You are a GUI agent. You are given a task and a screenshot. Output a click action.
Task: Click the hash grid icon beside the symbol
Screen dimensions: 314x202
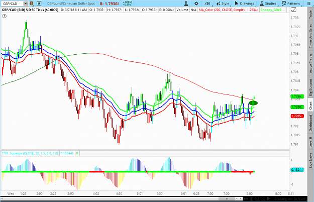pos(39,4)
